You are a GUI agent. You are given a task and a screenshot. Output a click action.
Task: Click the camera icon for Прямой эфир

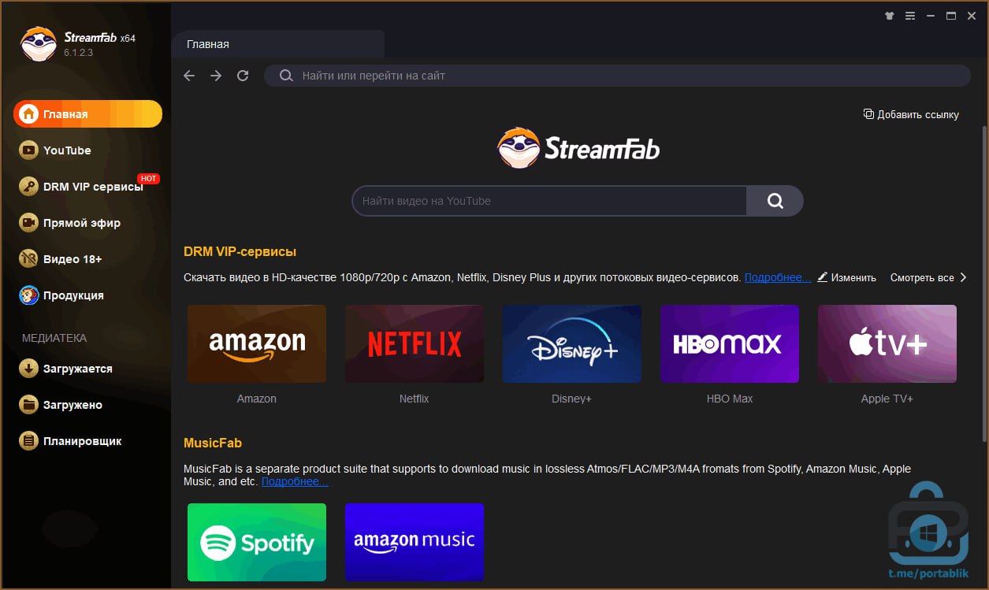pos(29,223)
